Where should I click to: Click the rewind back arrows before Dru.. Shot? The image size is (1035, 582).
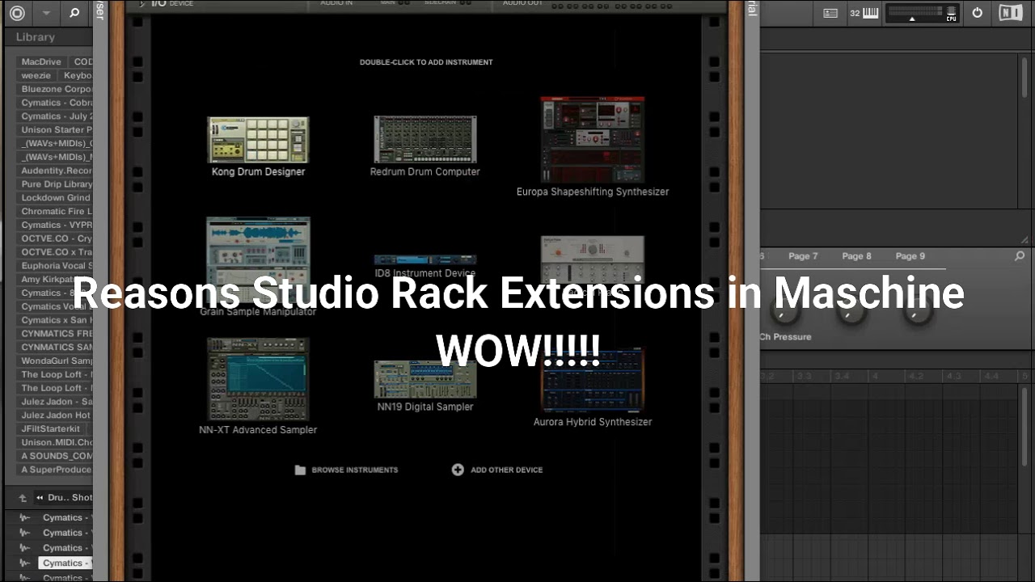(39, 498)
